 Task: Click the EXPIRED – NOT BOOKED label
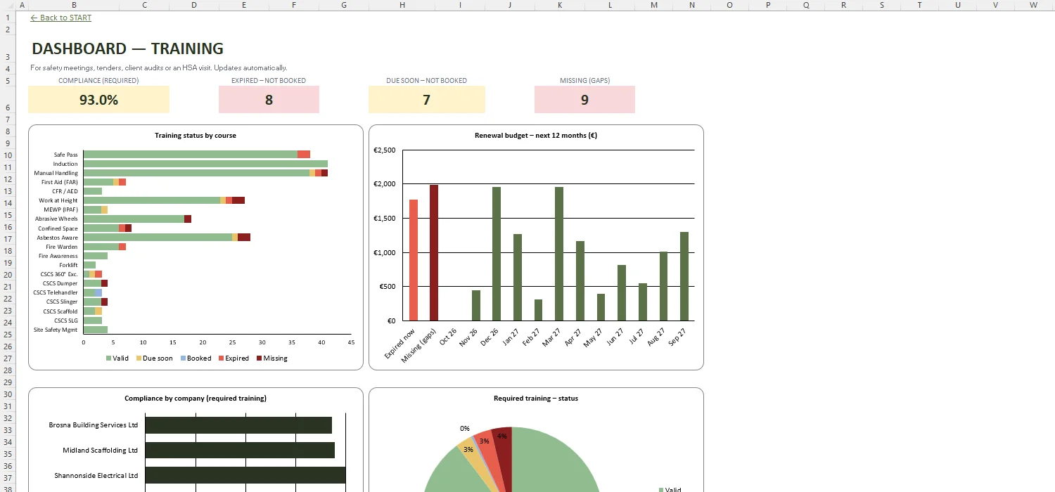pyautogui.click(x=269, y=81)
